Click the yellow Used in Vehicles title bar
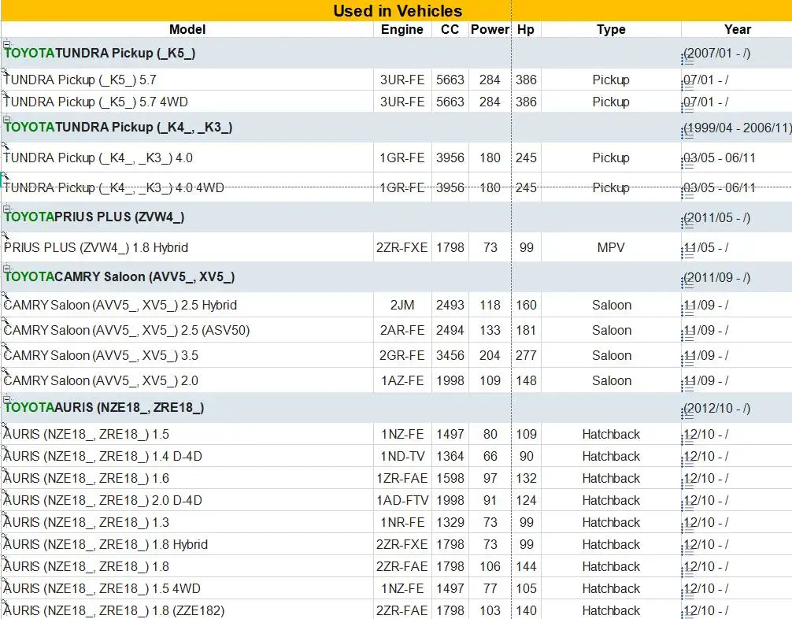 [x=397, y=10]
